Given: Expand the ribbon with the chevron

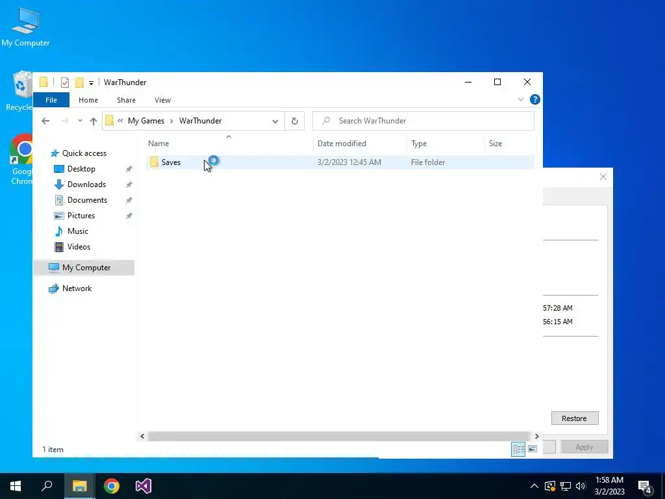Looking at the screenshot, I should [521, 99].
